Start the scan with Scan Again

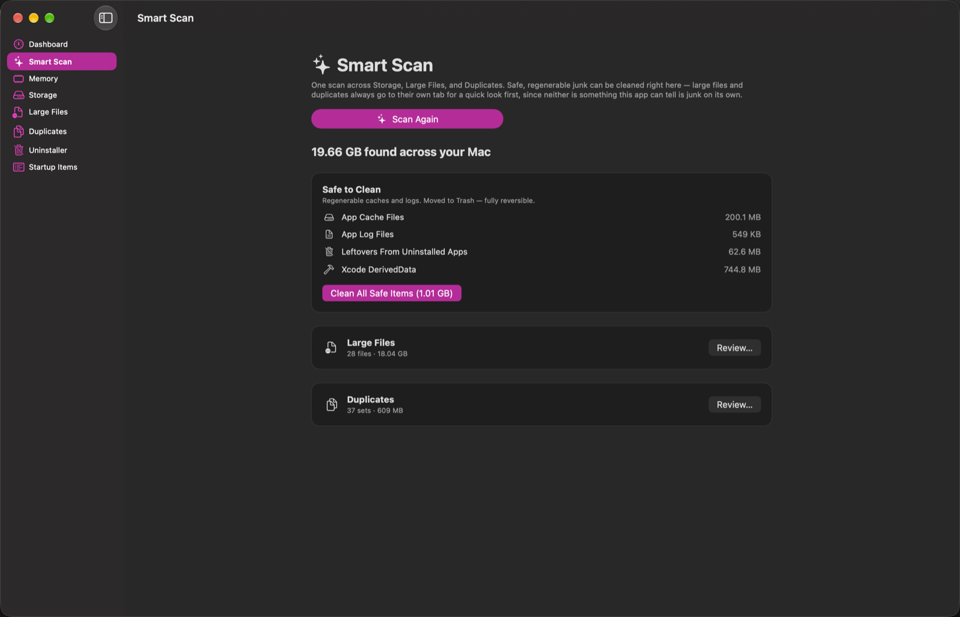point(407,119)
